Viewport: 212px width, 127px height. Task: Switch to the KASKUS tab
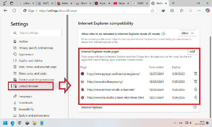[x=139, y=3]
